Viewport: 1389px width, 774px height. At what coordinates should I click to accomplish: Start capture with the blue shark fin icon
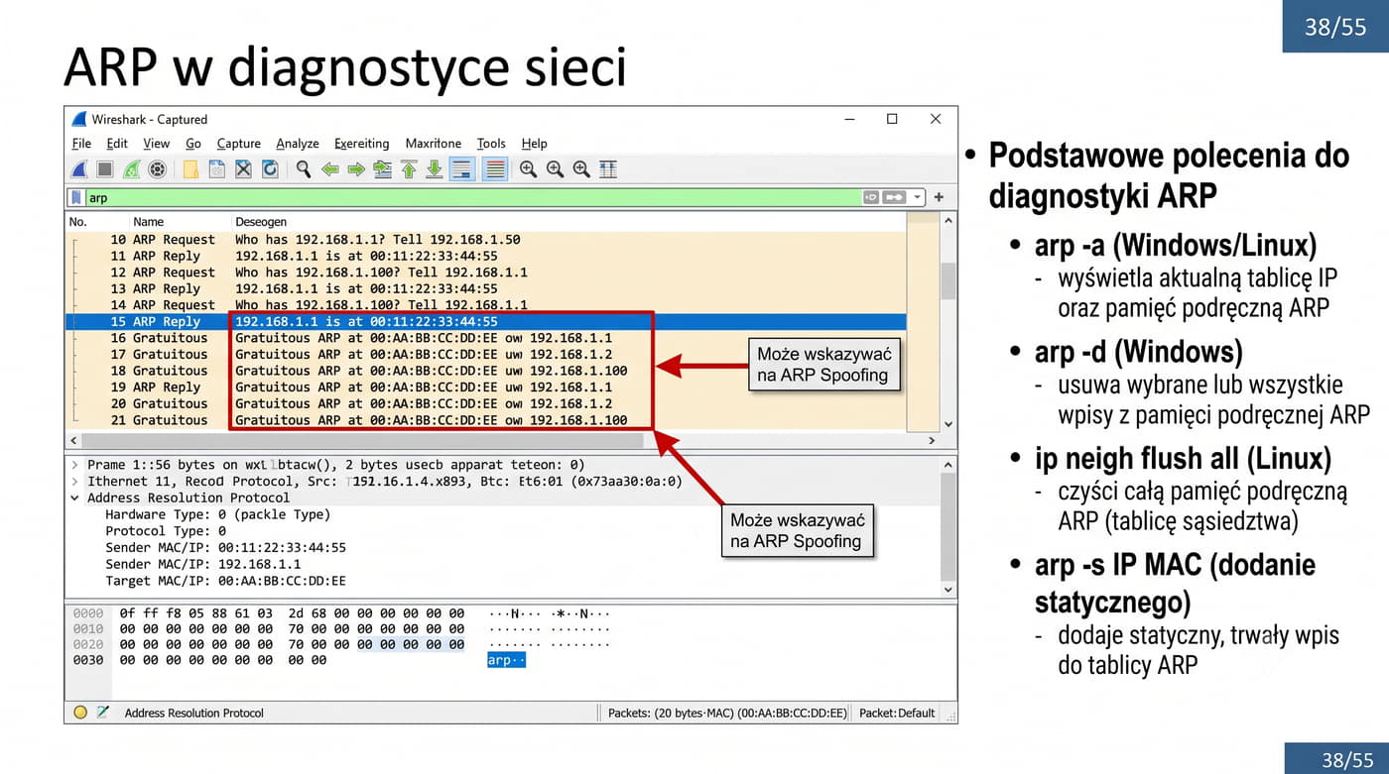click(79, 169)
